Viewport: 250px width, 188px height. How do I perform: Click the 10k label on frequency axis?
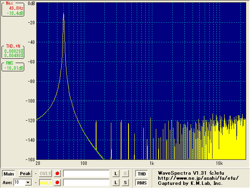pyautogui.click(x=220, y=163)
